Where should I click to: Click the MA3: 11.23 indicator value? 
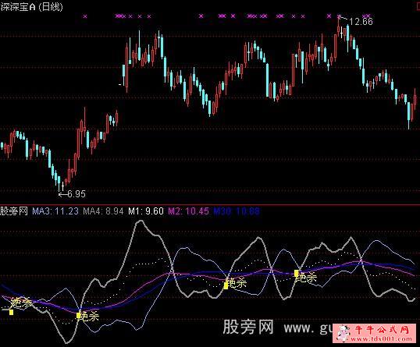[x=55, y=211]
